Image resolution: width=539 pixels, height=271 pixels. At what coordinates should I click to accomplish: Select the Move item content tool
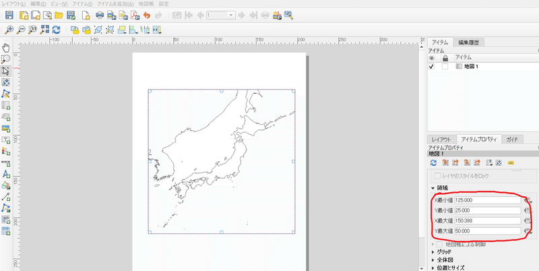(x=6, y=82)
